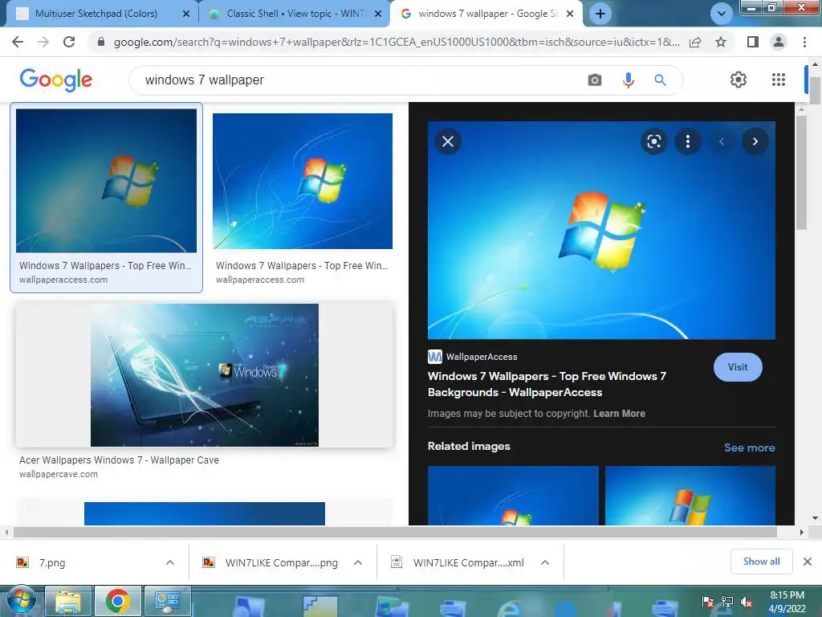Go back to the previous page

coord(18,42)
